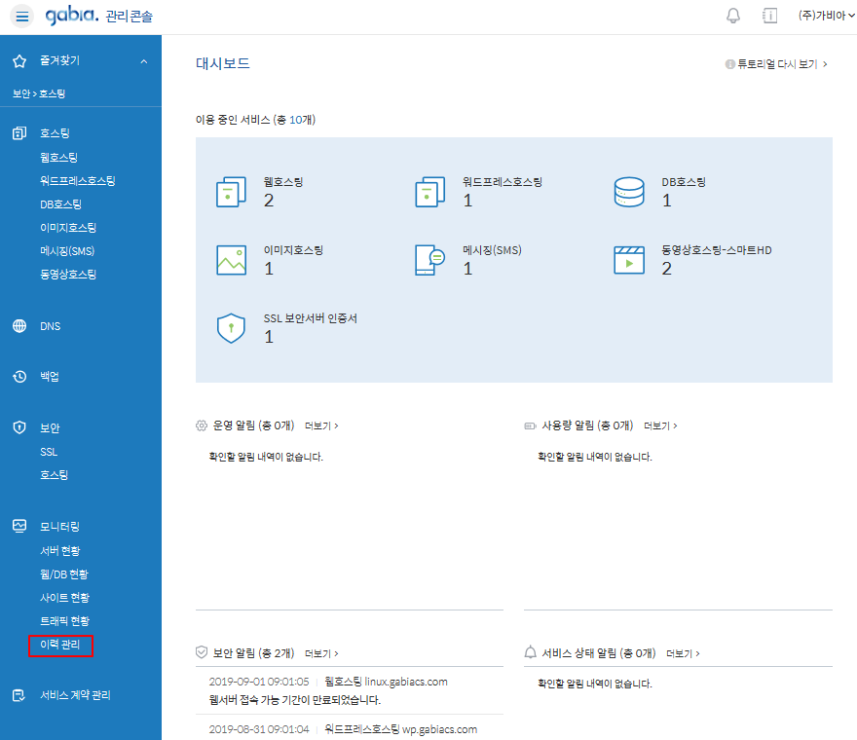Click 관리콘솔 text in header
This screenshot has width=857, height=740.
tap(129, 17)
